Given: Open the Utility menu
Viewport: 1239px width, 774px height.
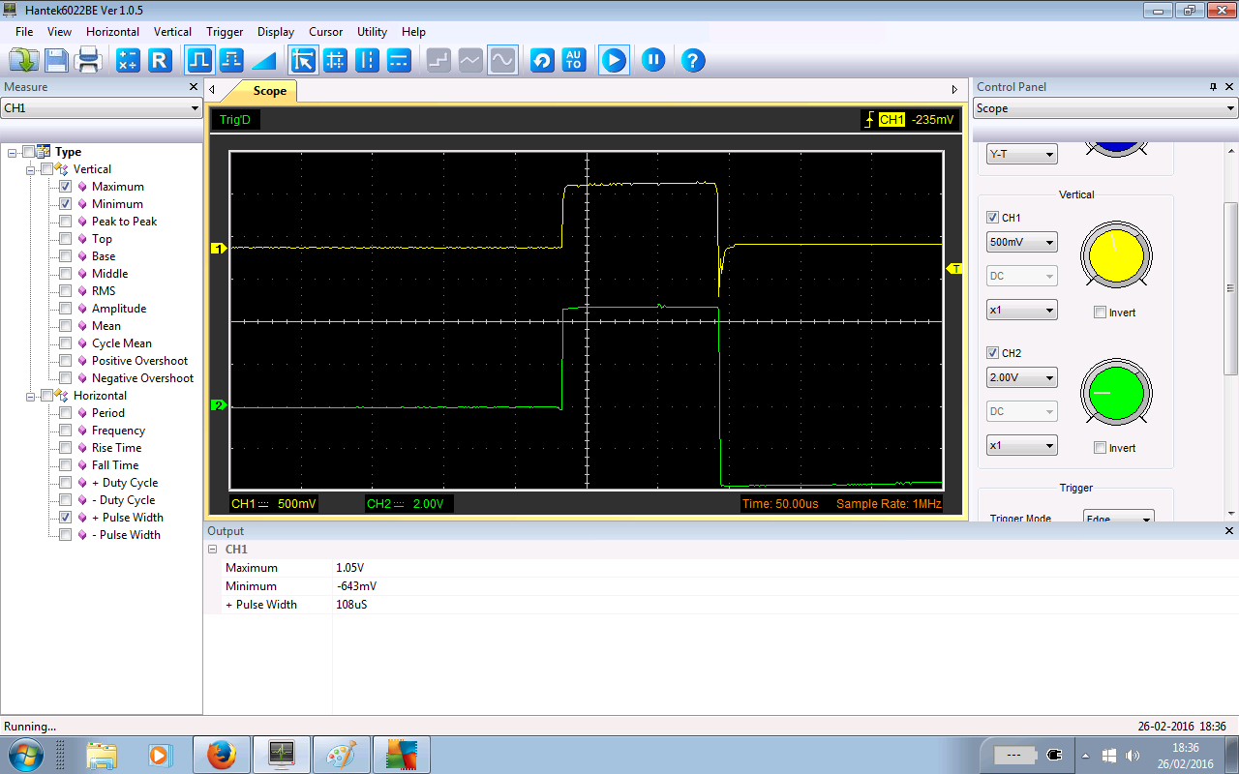Looking at the screenshot, I should click(372, 32).
